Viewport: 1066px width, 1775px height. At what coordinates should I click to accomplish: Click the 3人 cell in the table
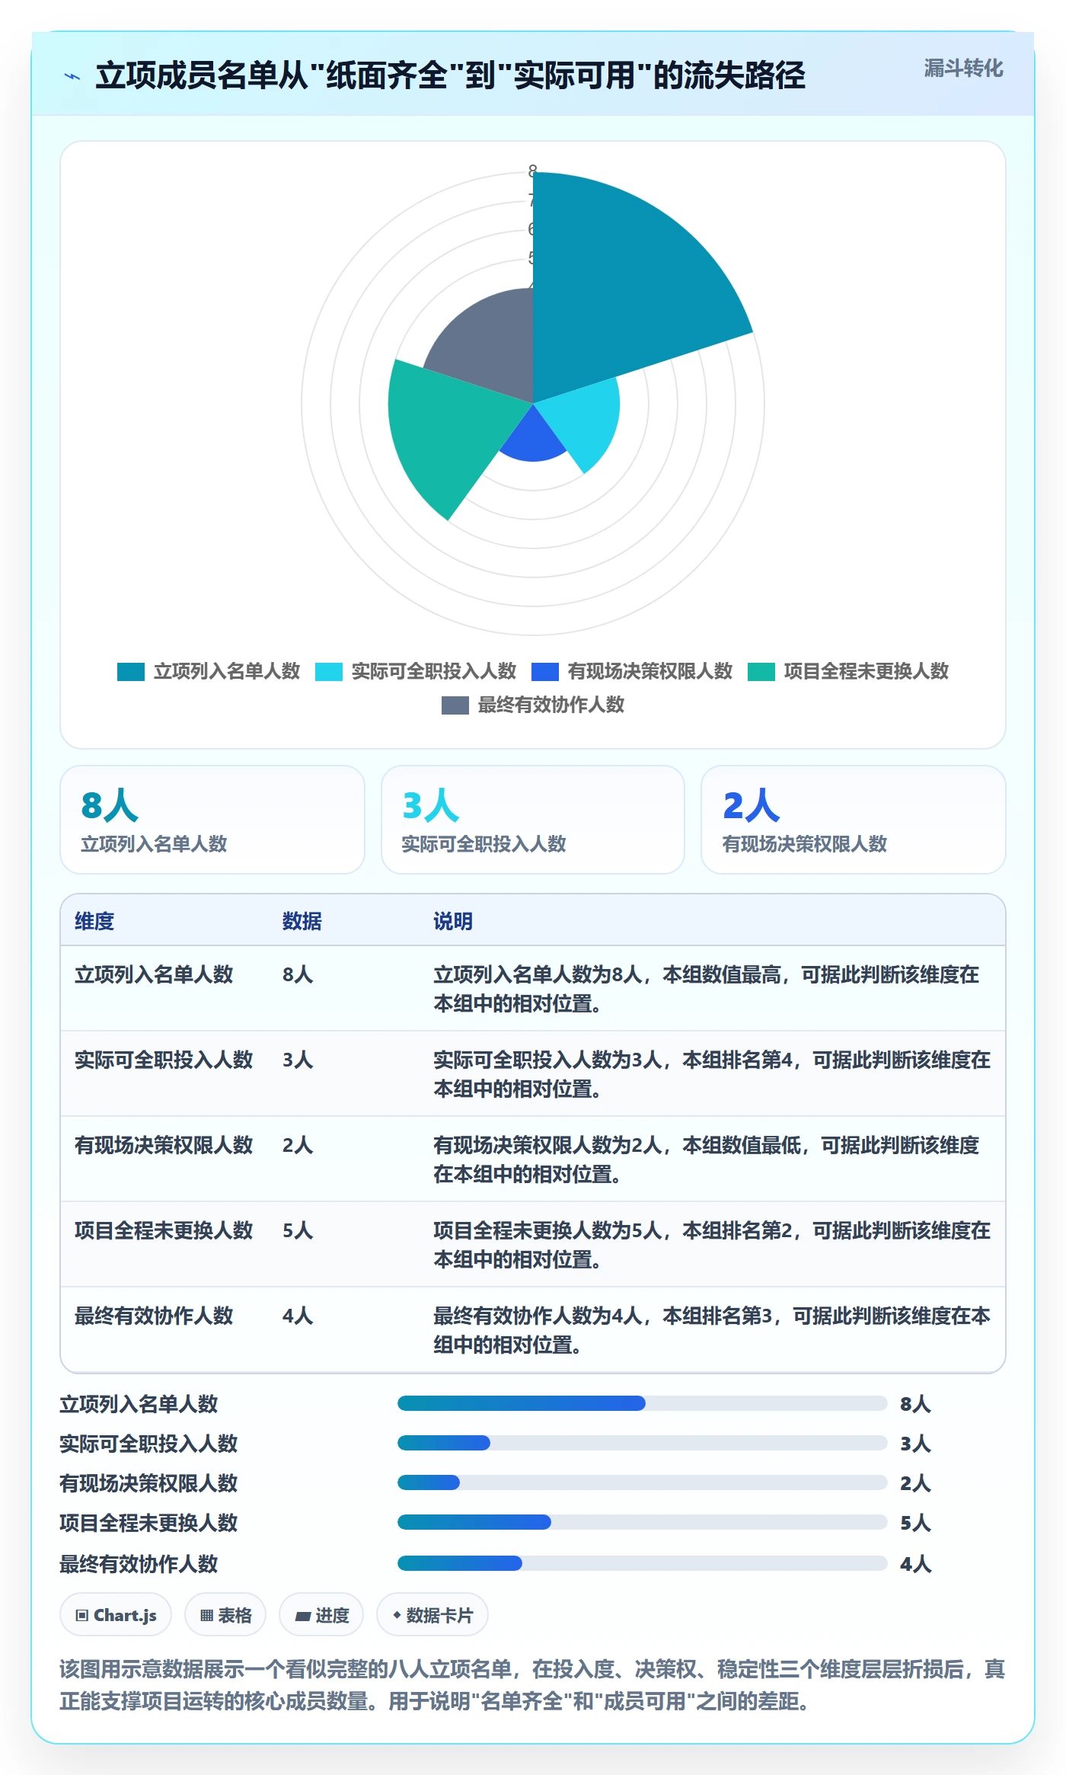pos(298,1060)
